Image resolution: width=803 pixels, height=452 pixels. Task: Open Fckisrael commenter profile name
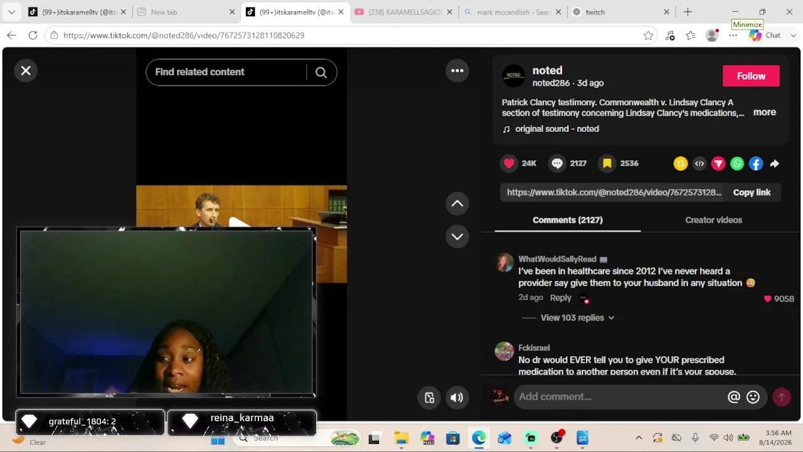tap(534, 348)
